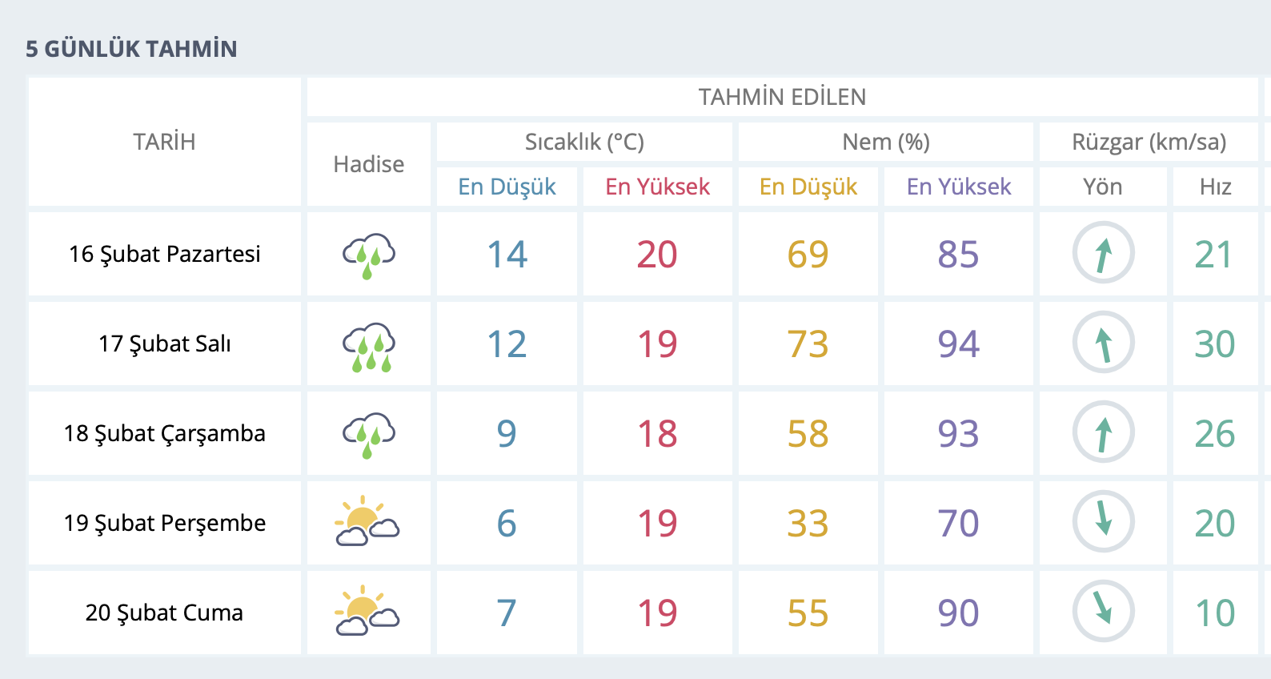Screen dimensions: 1271x679
Task: Click the purple En Yüksek humidity header
Action: tap(958, 187)
